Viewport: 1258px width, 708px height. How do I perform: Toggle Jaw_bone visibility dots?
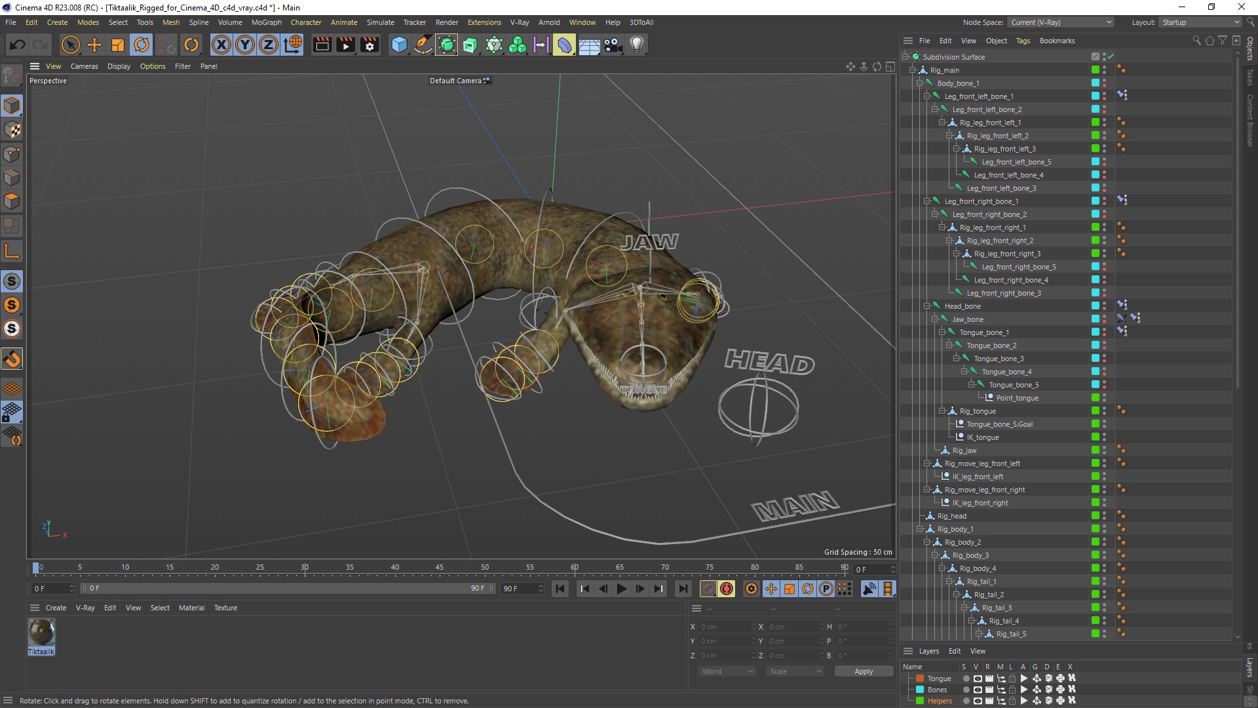[x=1104, y=319]
